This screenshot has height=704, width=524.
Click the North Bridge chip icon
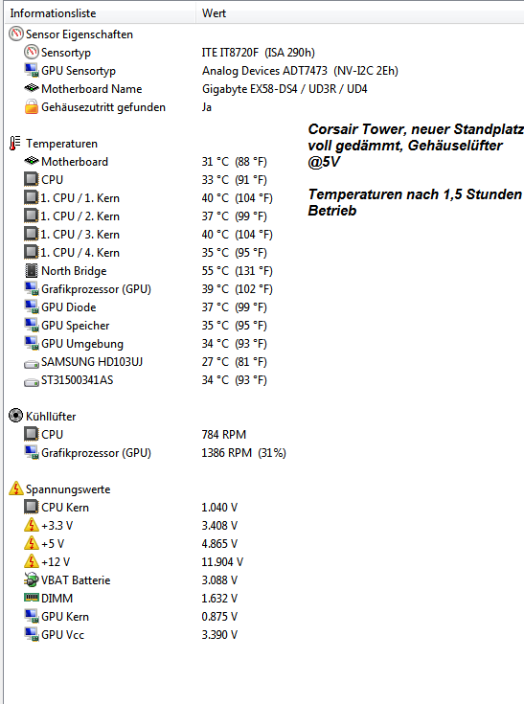point(32,271)
